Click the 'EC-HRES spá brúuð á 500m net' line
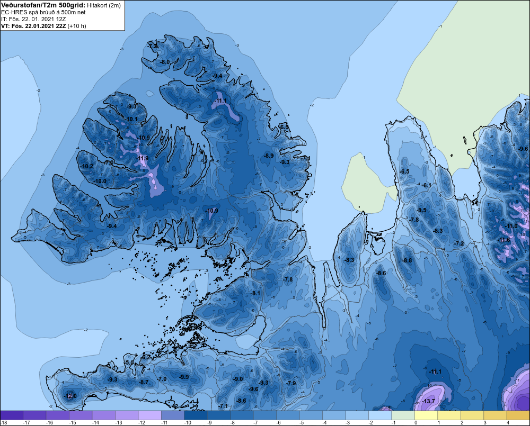 43,12
